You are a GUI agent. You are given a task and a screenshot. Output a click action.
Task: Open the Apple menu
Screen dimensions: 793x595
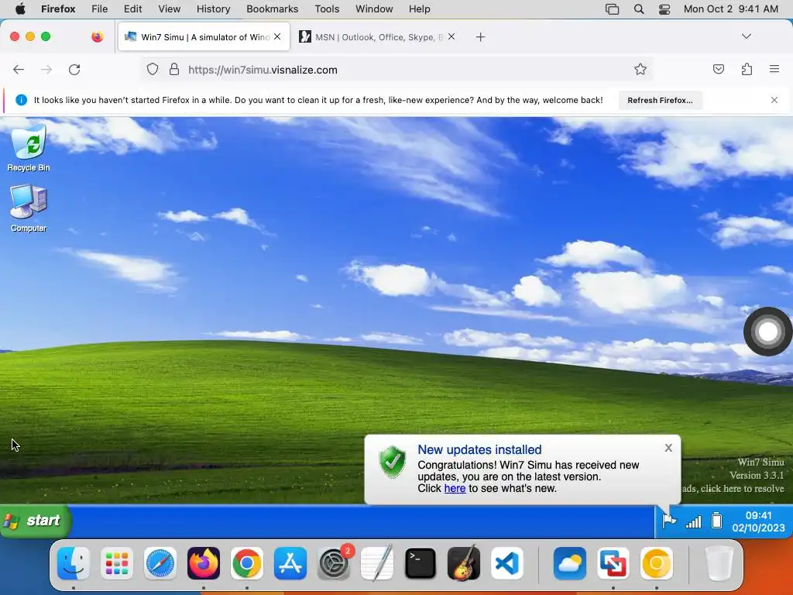coord(20,9)
